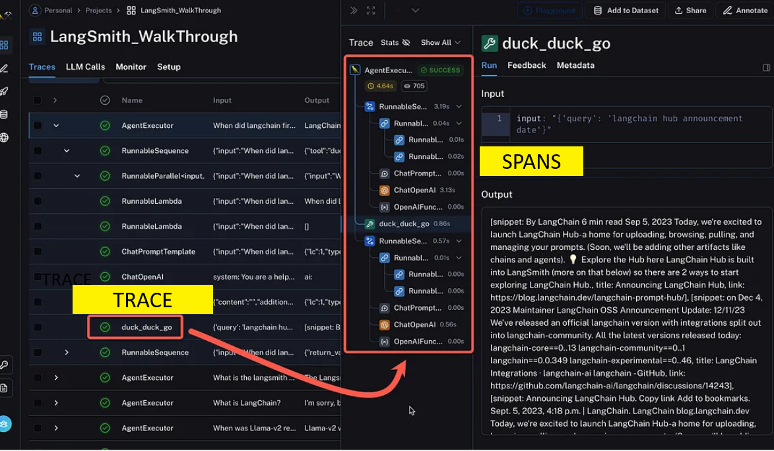This screenshot has height=451, width=774.
Task: Click the project grid icon beside LangSmith_WalkThrough title
Action: (37, 36)
